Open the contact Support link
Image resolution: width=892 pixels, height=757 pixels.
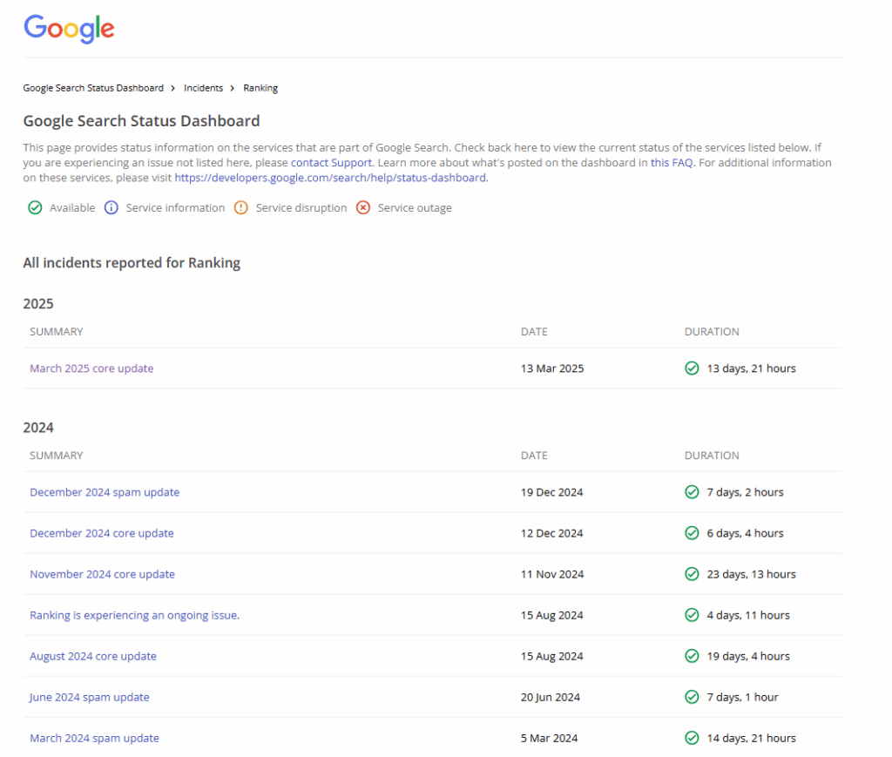pos(331,162)
